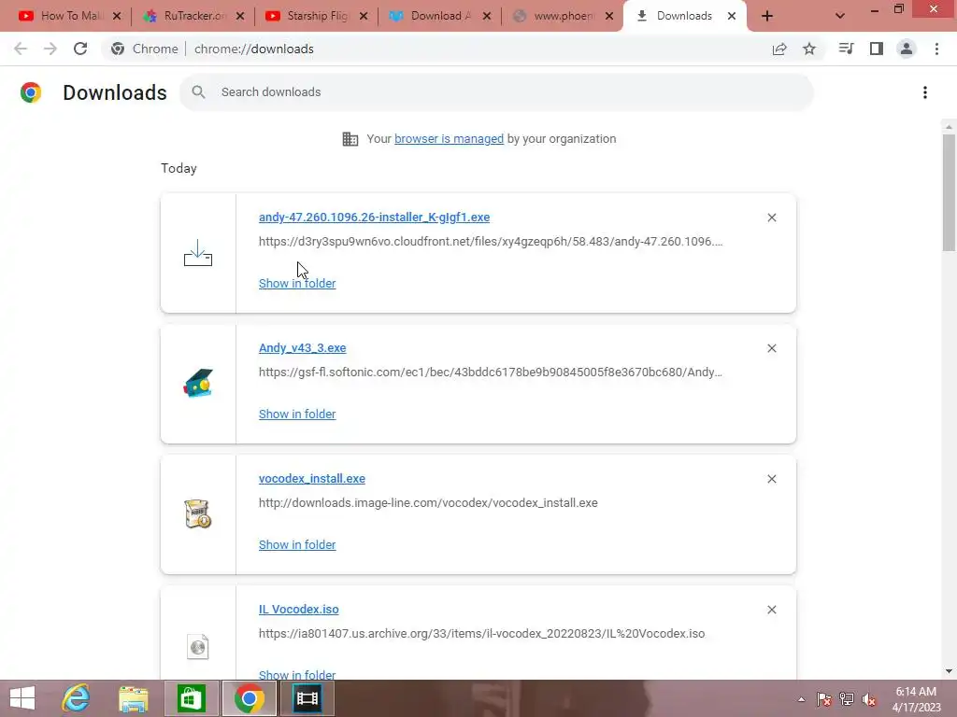Viewport: 957px width, 717px height.
Task: Click the page vertical scrollbar thumb
Action: 949,192
